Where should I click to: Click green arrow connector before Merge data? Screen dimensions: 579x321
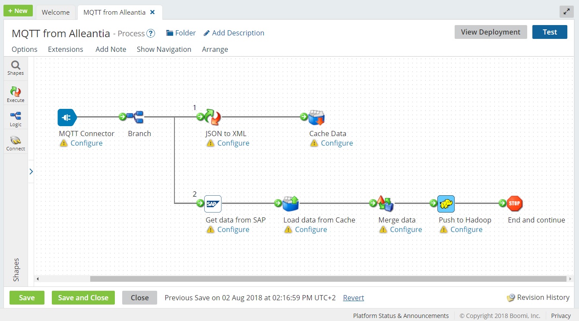(x=373, y=203)
